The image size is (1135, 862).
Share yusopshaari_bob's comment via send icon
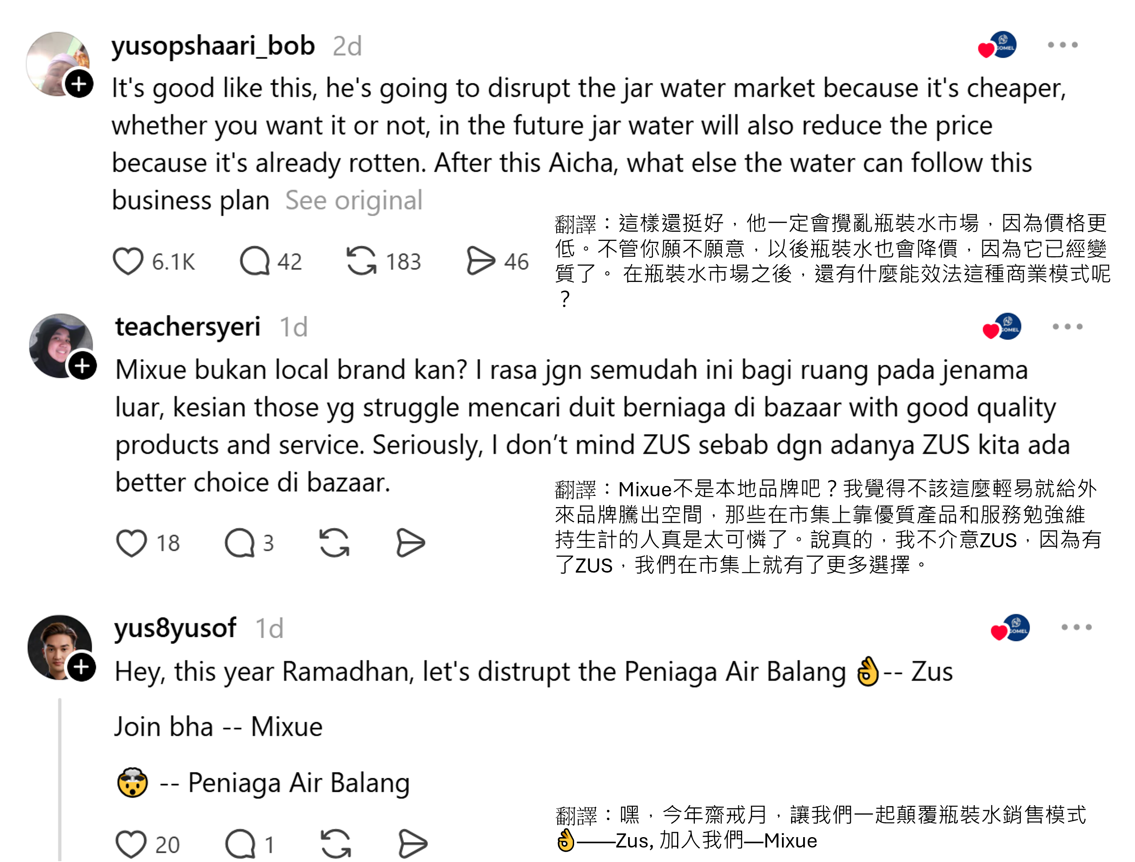pos(480,261)
